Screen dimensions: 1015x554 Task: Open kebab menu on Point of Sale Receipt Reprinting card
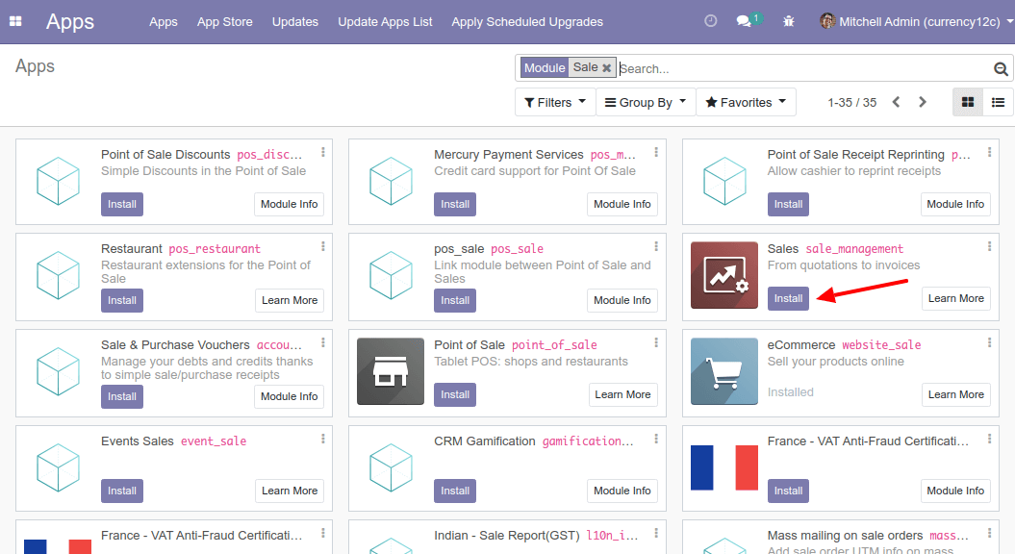[x=989, y=153]
